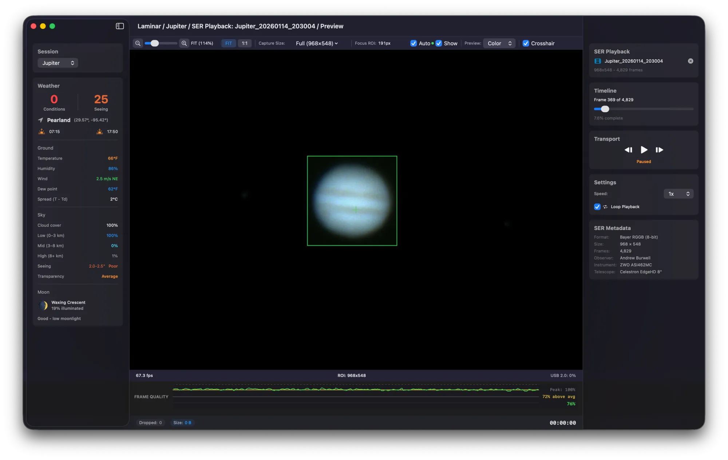Viewport: 728px width, 460px height.
Task: Toggle the sidebar panel icon
Action: point(120,26)
